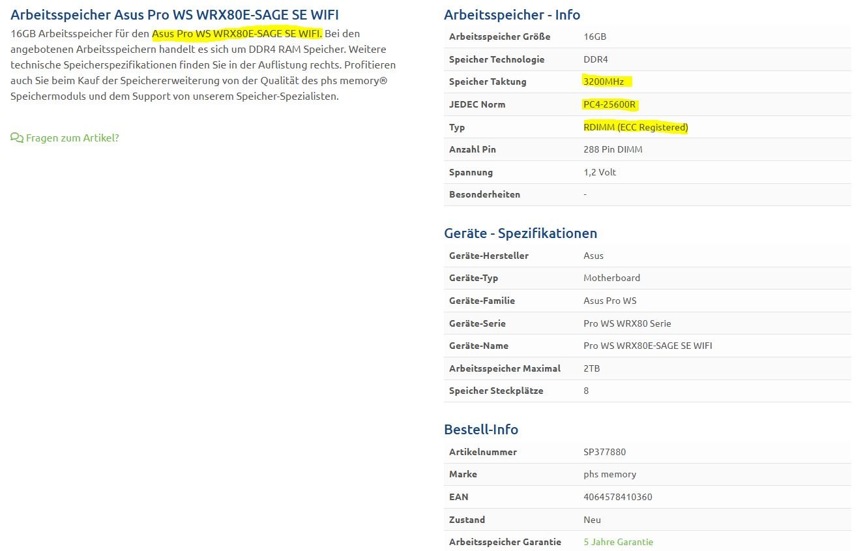Click the highlighted '3200MHz' value

point(604,82)
